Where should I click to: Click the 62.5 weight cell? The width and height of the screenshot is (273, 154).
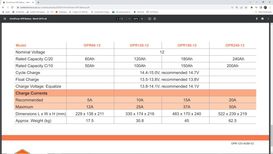pos(232,121)
